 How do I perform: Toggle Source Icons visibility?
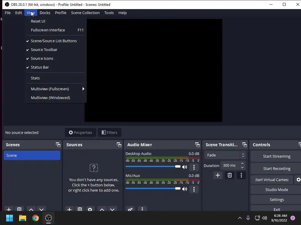[56, 58]
